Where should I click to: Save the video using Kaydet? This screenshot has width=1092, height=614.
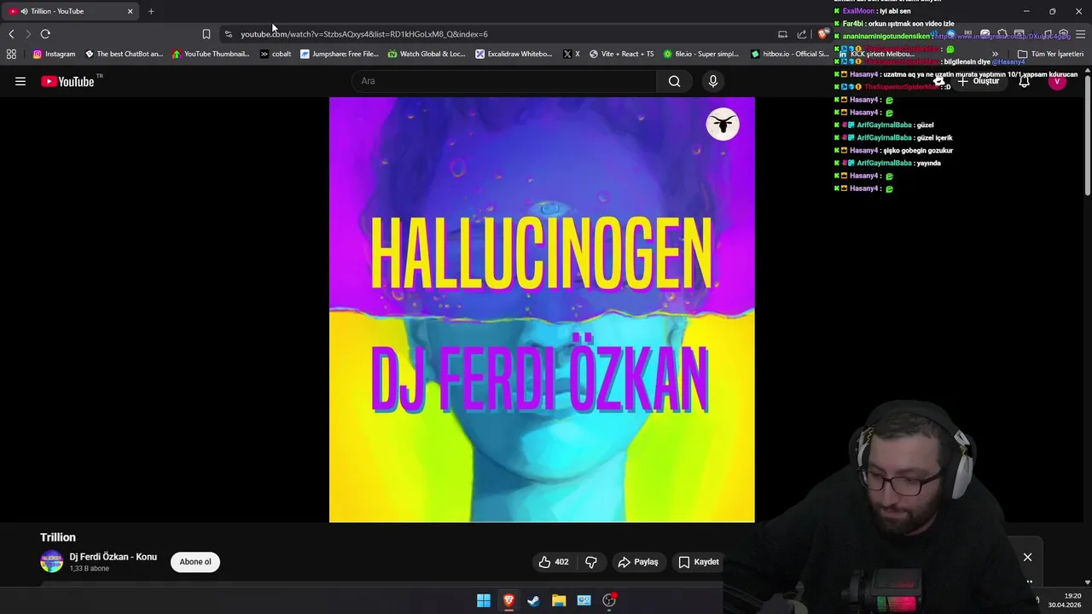tap(699, 562)
